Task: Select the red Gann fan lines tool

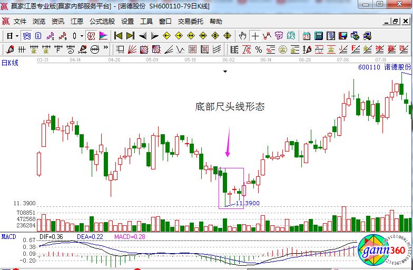Action: 132,49
